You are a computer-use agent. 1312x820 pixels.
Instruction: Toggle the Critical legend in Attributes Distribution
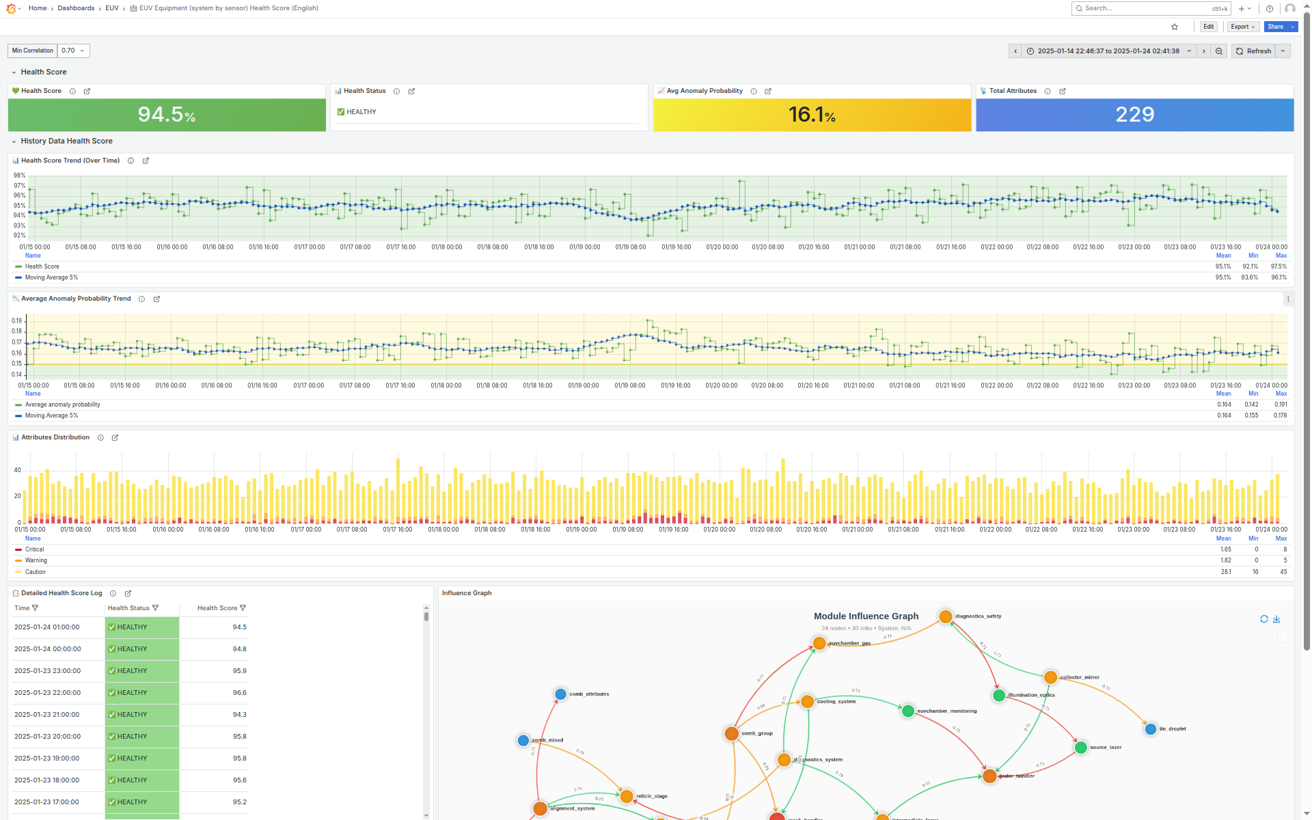click(x=33, y=549)
